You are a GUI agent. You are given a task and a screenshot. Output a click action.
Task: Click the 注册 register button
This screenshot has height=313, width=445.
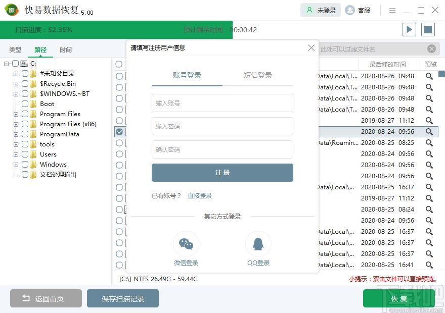click(222, 173)
